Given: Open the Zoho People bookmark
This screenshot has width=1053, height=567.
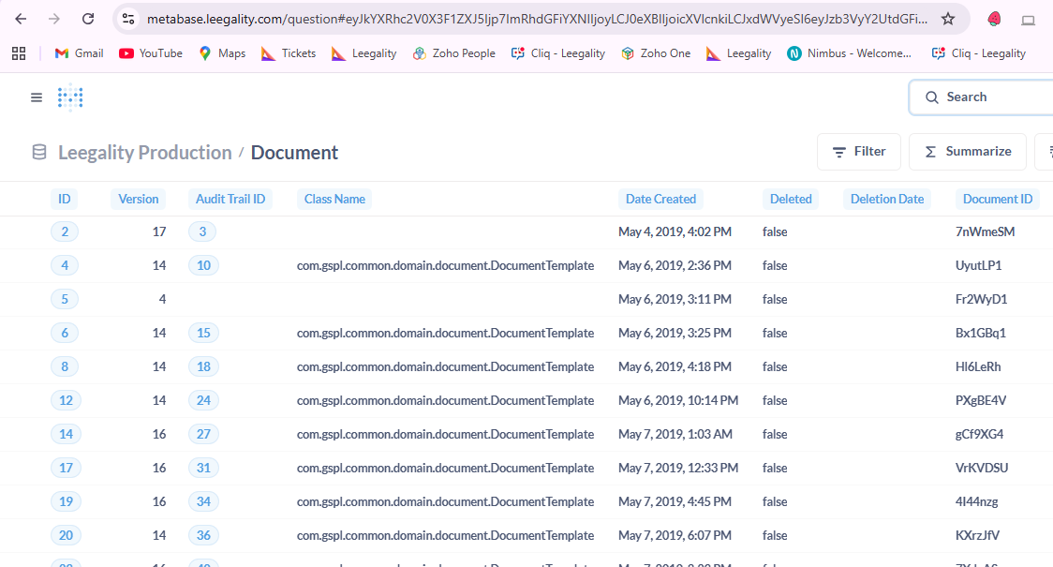Looking at the screenshot, I should point(453,53).
